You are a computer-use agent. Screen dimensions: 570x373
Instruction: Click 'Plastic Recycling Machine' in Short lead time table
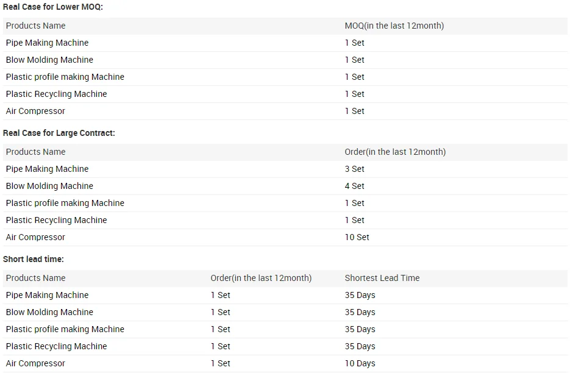[x=56, y=346]
